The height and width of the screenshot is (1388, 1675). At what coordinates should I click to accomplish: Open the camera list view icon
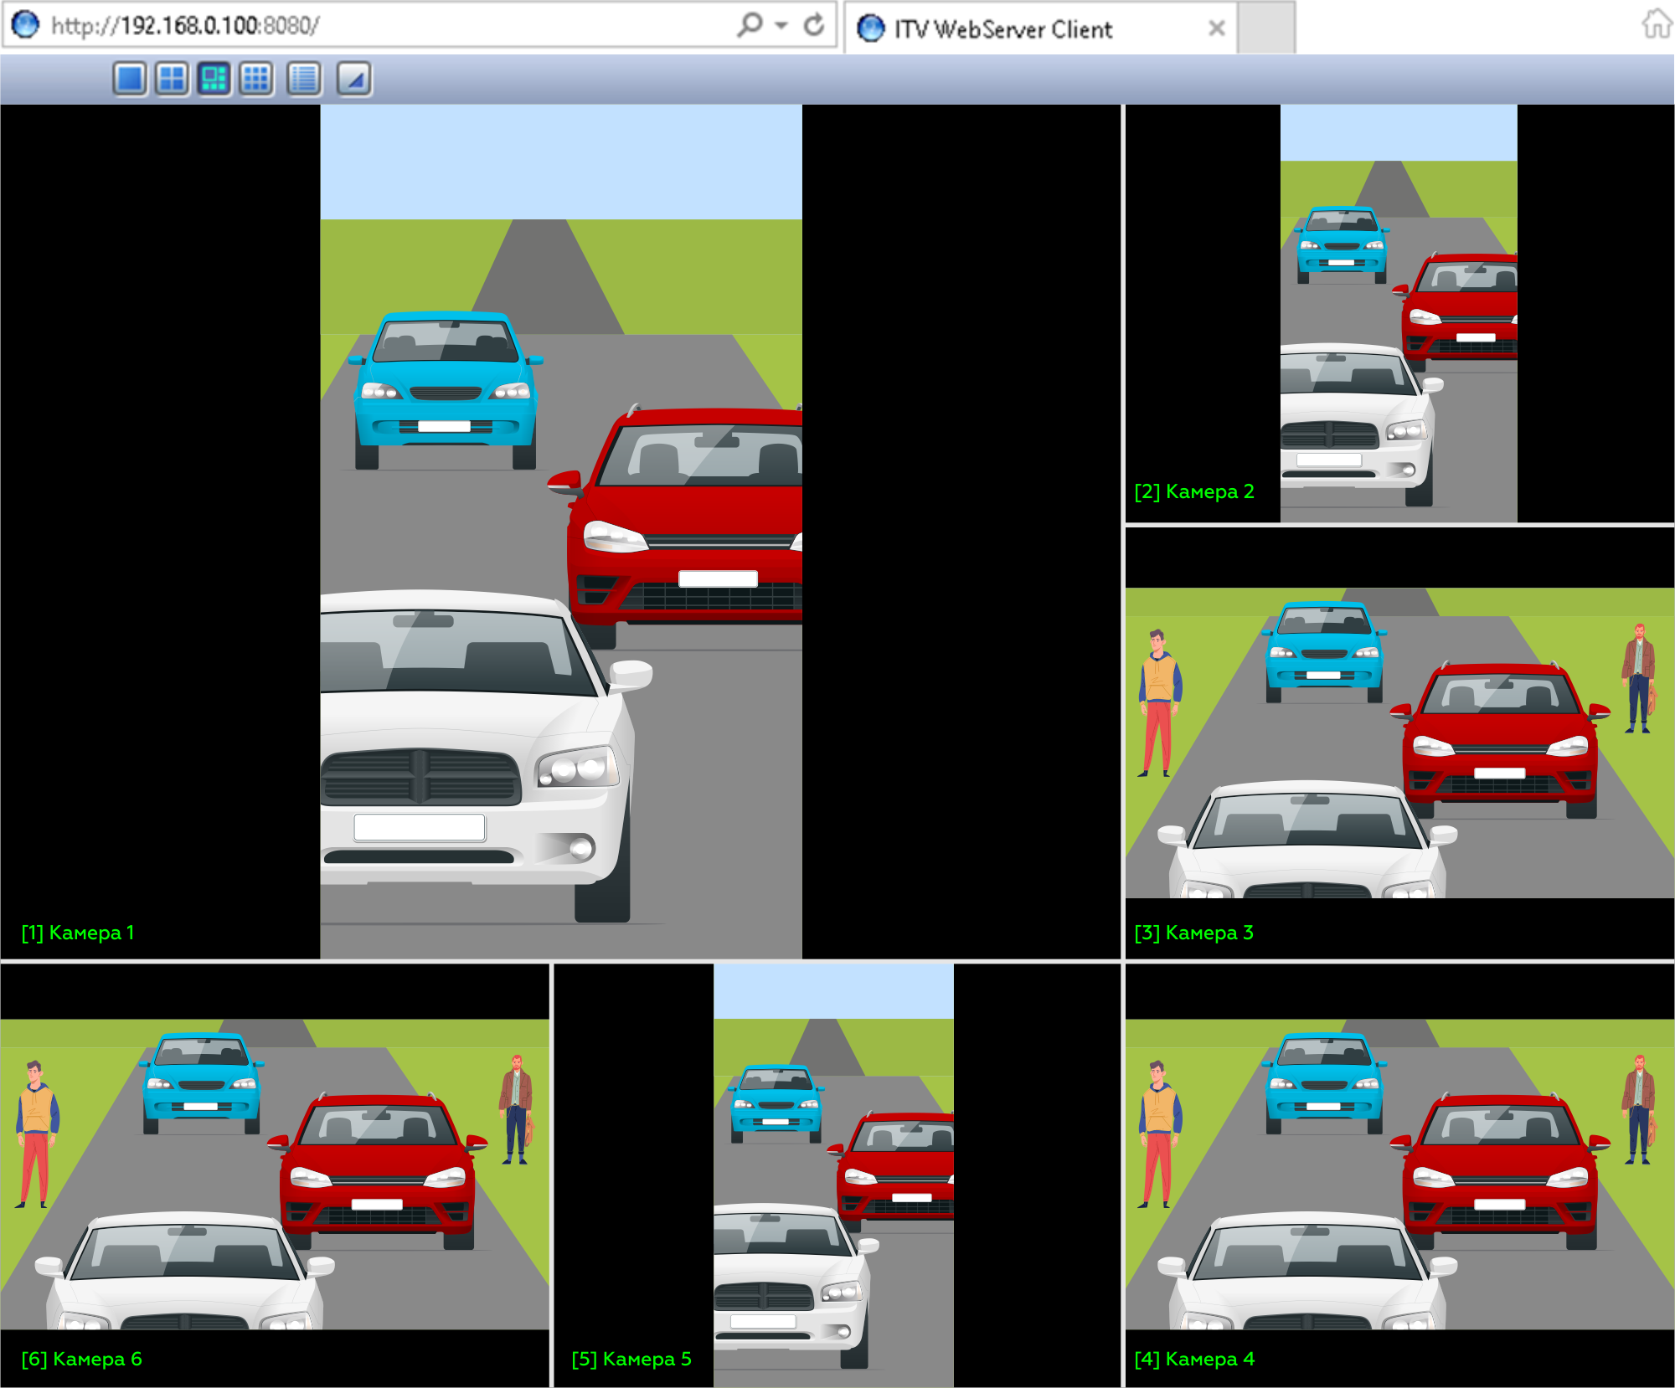(x=304, y=79)
